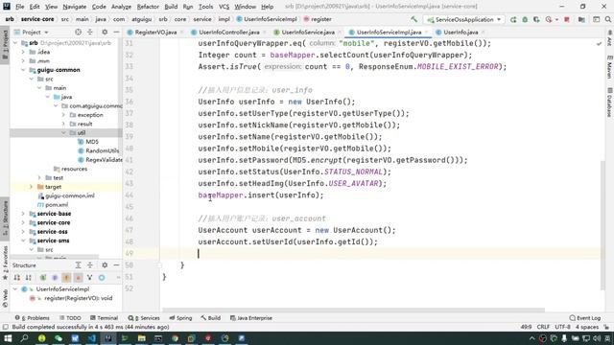
Task: Hide the Project panel with minus icon
Action: pos(116,32)
